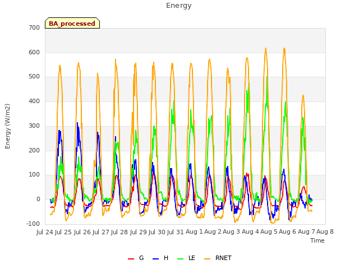This screenshot has width=359, height=269.
Task: Click the Aug 4 x-axis tick label
Action: [x=250, y=232]
